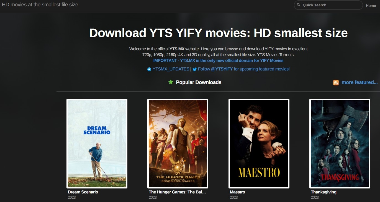380x202 pixels.
Task: Click the green star beside Popular Downloads
Action: click(x=171, y=82)
